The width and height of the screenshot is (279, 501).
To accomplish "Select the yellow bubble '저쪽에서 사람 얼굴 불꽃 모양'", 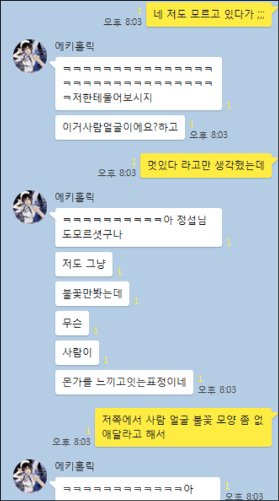I will tap(184, 427).
